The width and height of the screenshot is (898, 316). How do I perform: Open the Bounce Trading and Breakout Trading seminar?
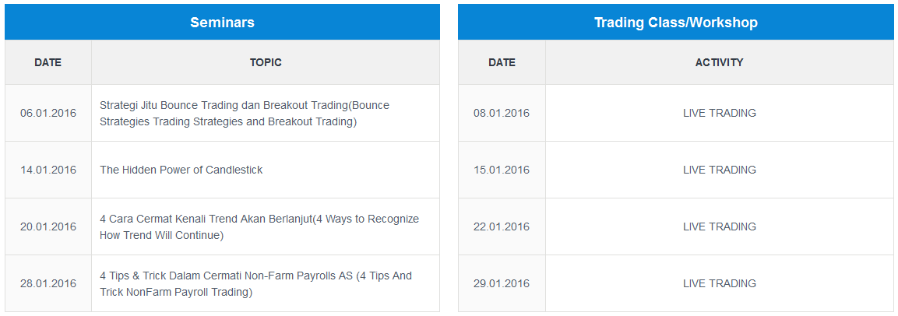click(245, 114)
